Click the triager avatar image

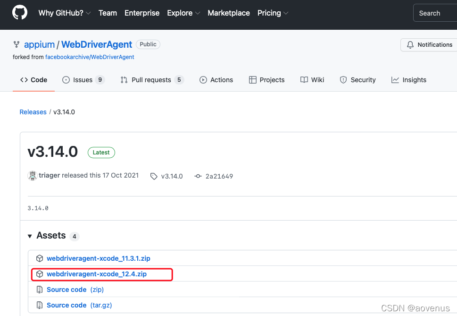(33, 176)
